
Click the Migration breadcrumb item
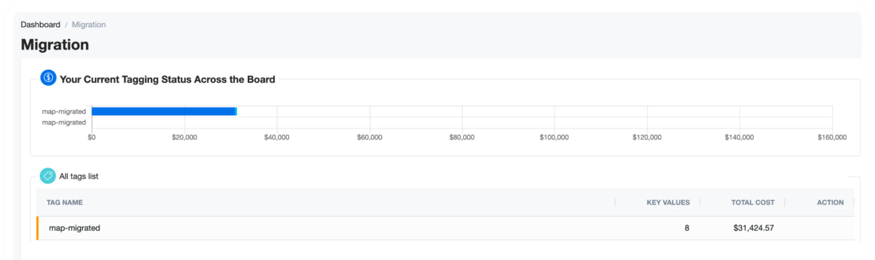coord(89,24)
